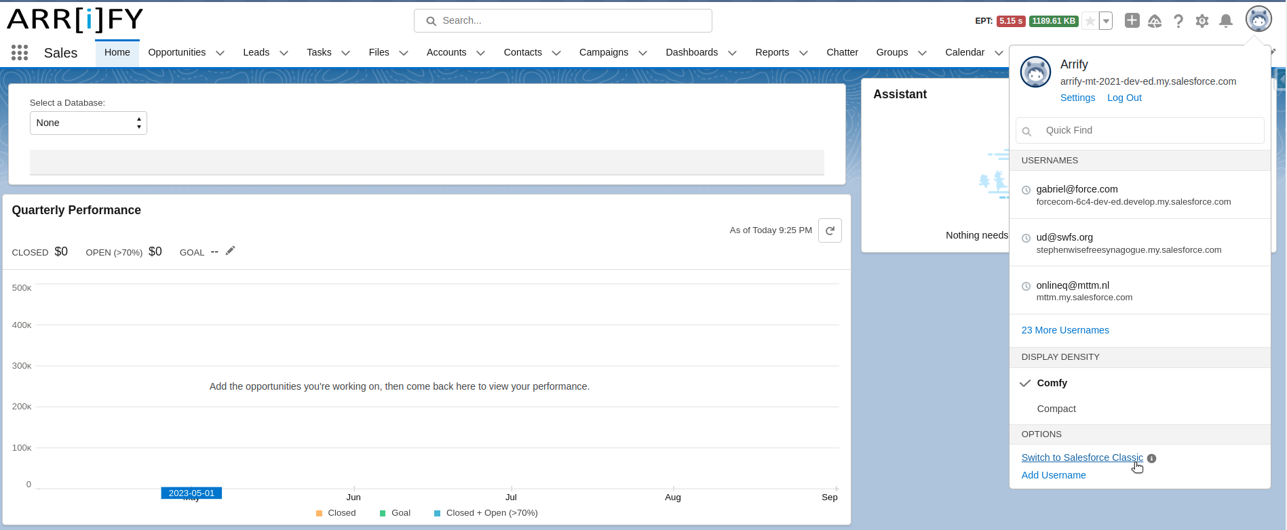Open the global actions plus icon
This screenshot has height=530, width=1287.
coord(1132,20)
